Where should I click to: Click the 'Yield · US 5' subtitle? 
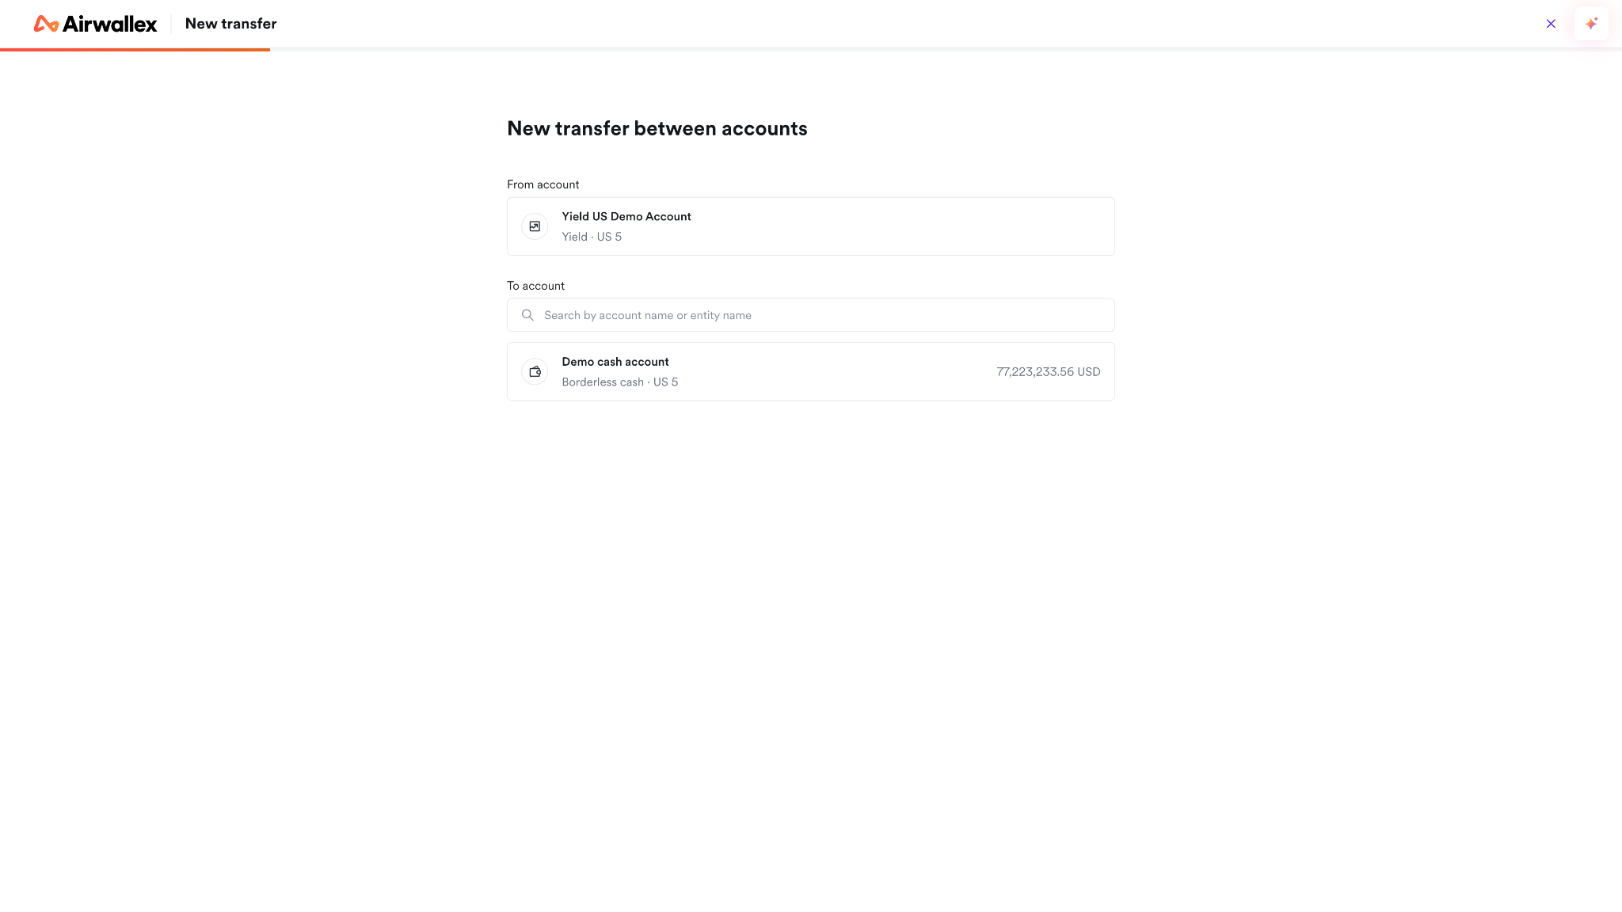click(592, 237)
